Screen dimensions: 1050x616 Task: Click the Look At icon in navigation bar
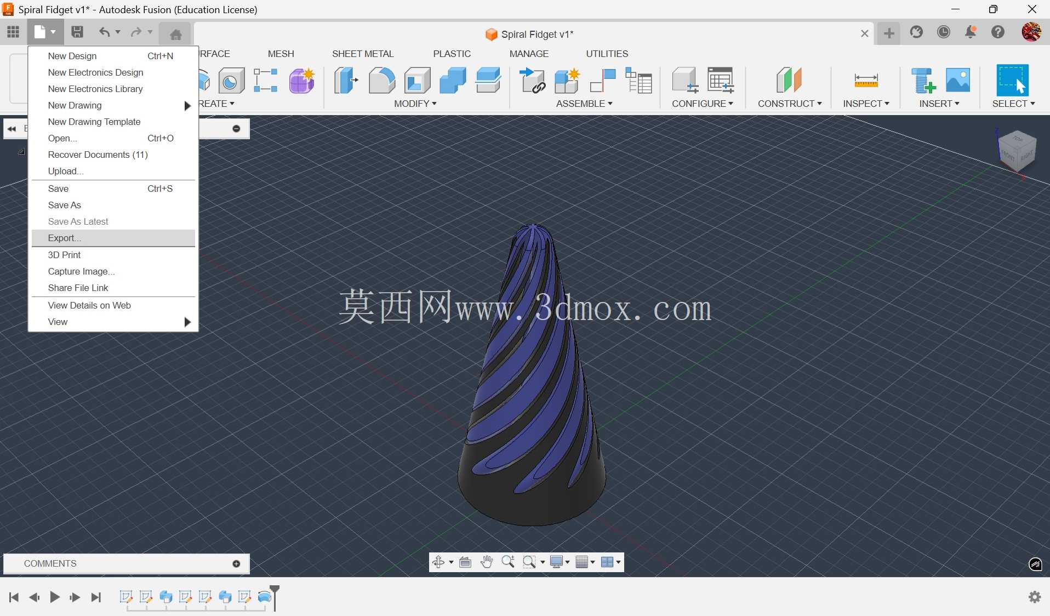(x=465, y=562)
